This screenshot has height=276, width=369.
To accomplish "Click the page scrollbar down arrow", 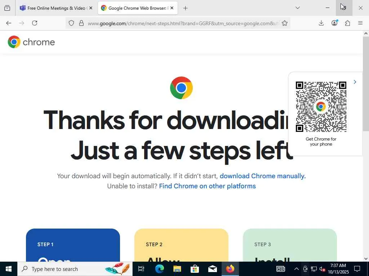I will click(366, 259).
